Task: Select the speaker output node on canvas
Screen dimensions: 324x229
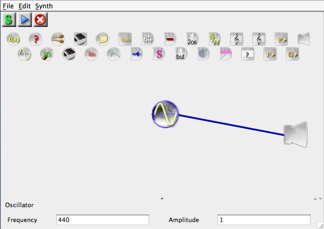Action: click(296, 135)
